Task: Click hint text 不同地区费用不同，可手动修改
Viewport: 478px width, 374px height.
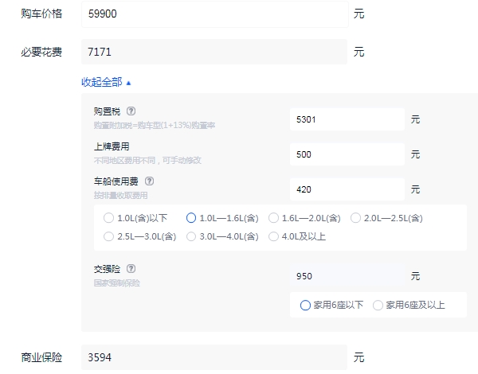Action: pyautogui.click(x=147, y=160)
